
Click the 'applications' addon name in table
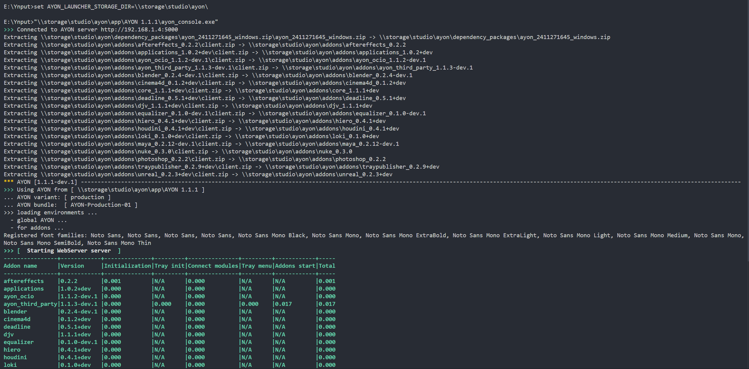[x=24, y=289]
